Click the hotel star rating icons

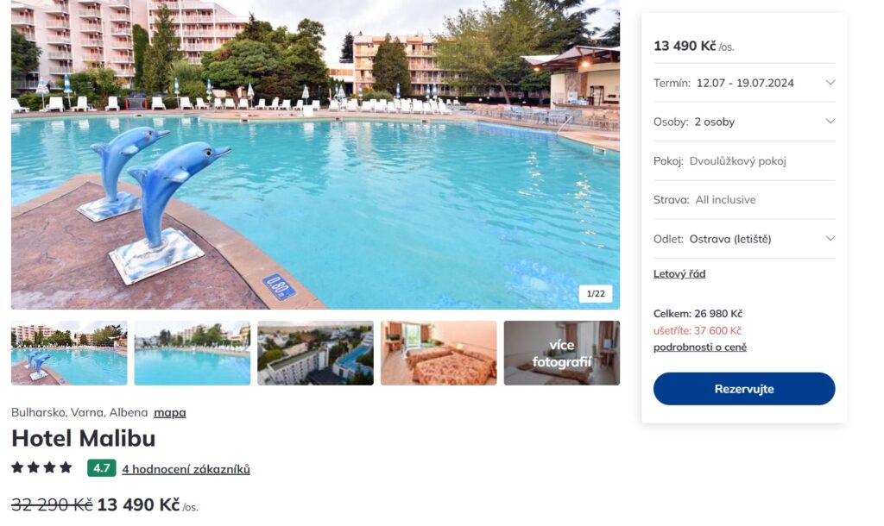point(41,467)
